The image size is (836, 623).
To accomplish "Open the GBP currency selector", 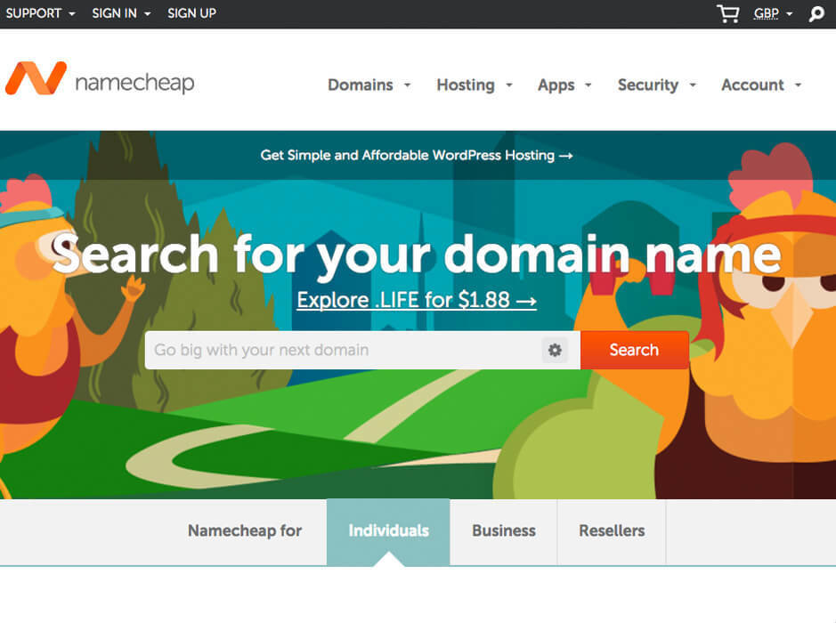I will 773,13.
